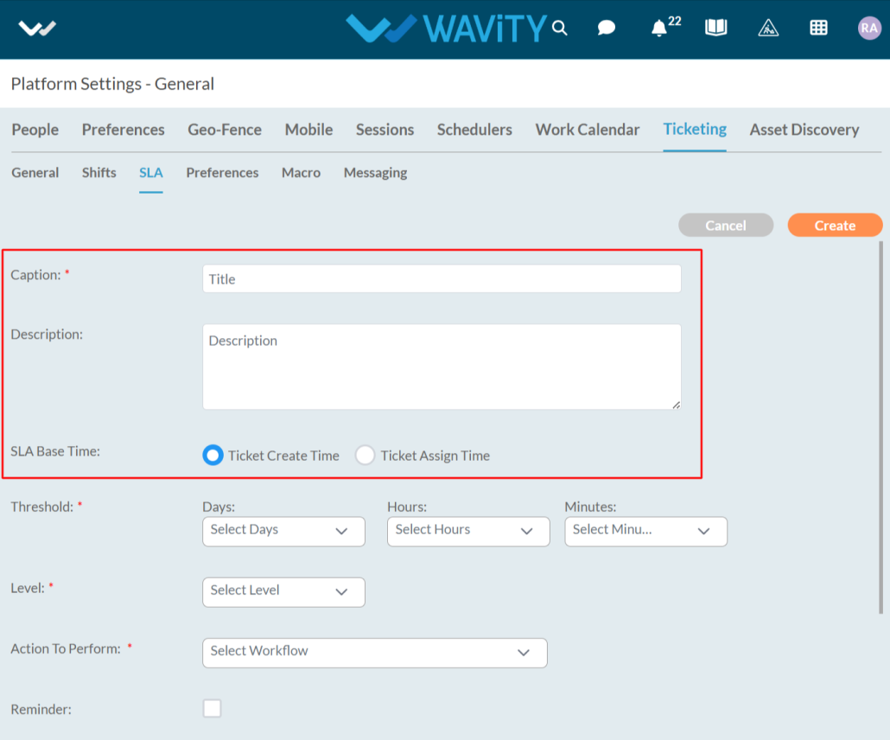Click the Cancel button

[x=726, y=226]
